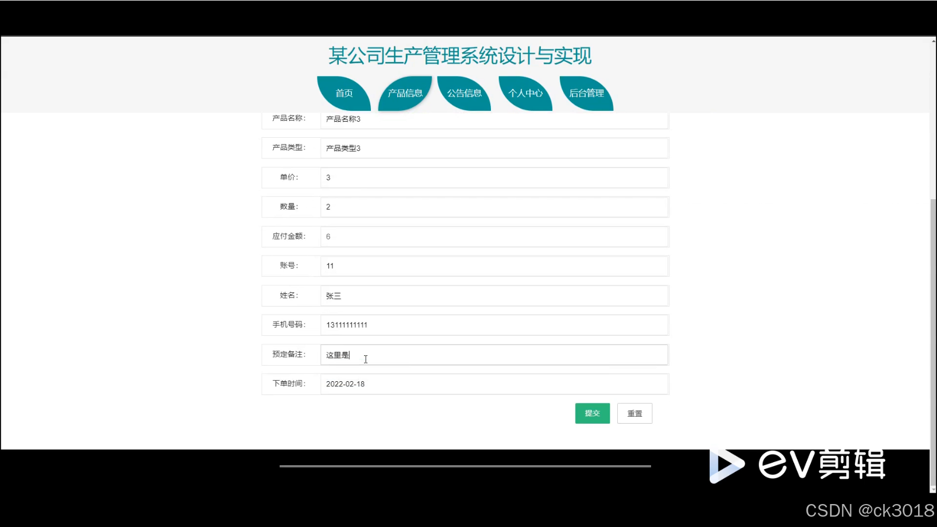The height and width of the screenshot is (527, 937).
Task: Click inside the 预定备注 remarks field
Action: (x=494, y=354)
